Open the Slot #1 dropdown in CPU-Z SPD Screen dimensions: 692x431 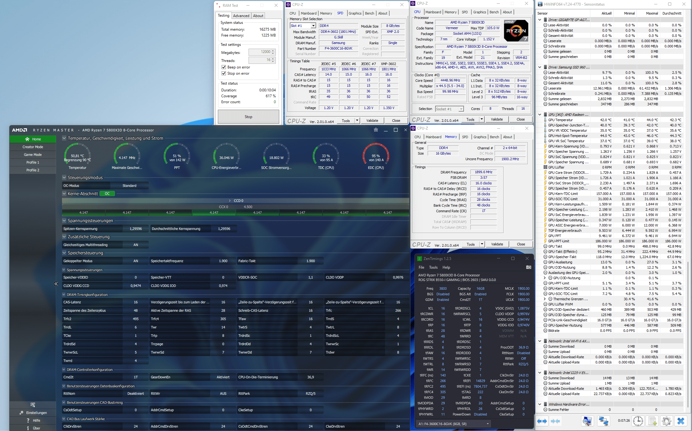(303, 26)
